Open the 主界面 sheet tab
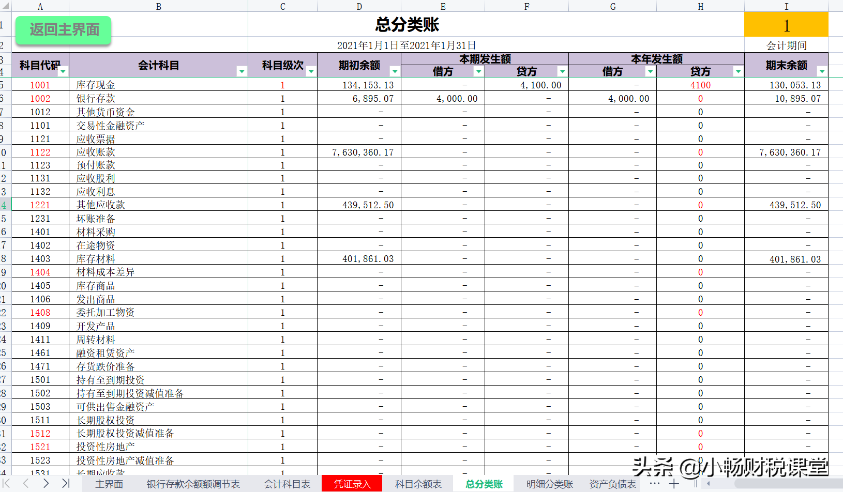 (x=108, y=484)
